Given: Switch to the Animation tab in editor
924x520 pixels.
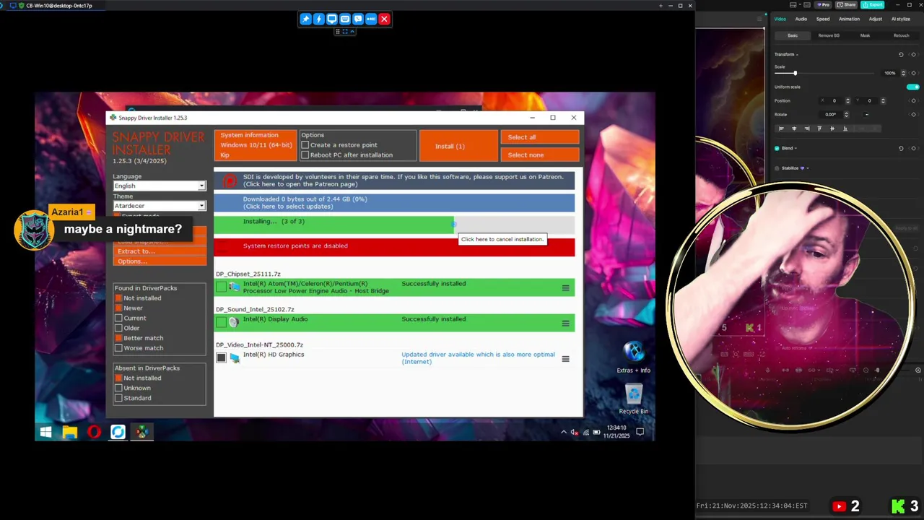Looking at the screenshot, I should 849,19.
